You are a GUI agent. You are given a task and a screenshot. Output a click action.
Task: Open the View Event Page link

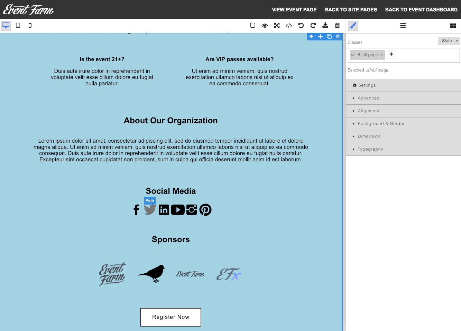294,10
